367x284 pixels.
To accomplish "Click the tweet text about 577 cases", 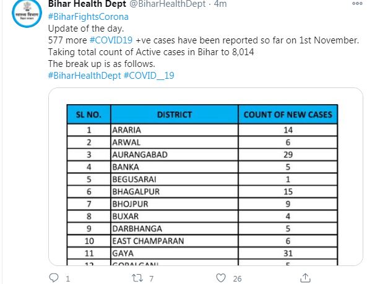I will pyautogui.click(x=204, y=40).
